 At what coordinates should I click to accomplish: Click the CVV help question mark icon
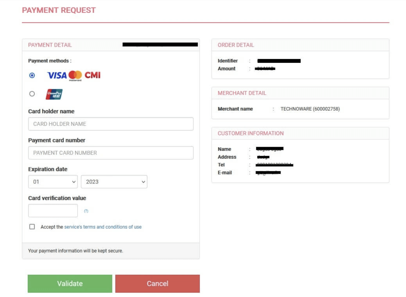click(86, 211)
